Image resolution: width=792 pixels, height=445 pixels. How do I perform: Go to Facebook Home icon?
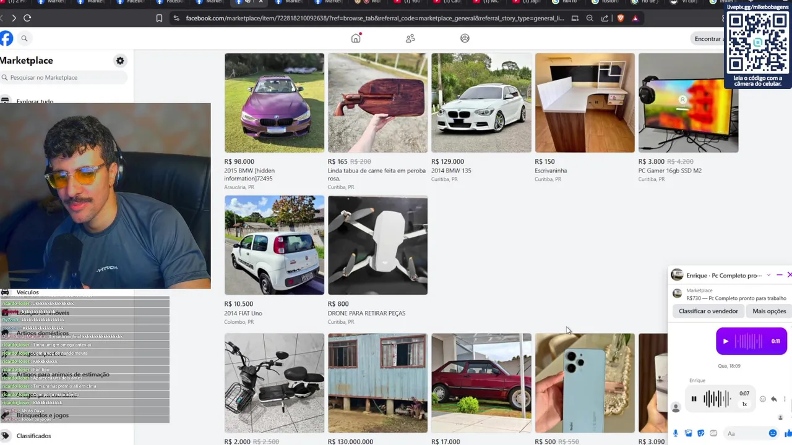coord(356,38)
